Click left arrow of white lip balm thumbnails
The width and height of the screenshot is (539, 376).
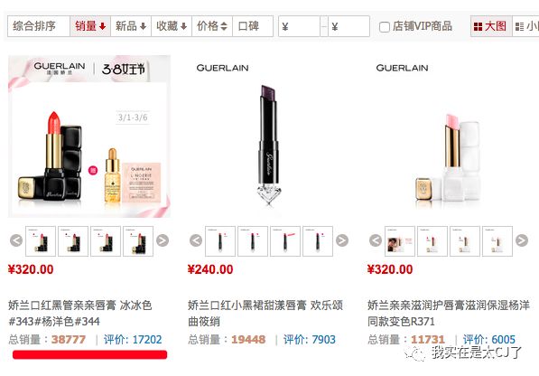pyautogui.click(x=376, y=240)
